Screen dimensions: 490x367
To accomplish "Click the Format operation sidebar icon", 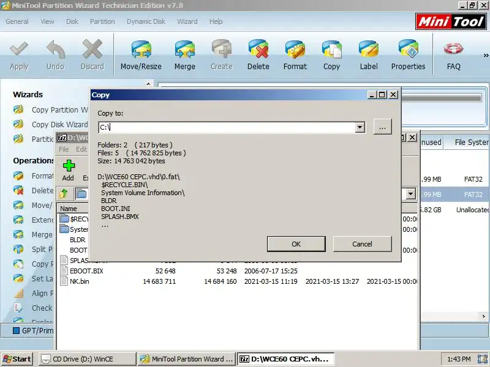I will 18,176.
